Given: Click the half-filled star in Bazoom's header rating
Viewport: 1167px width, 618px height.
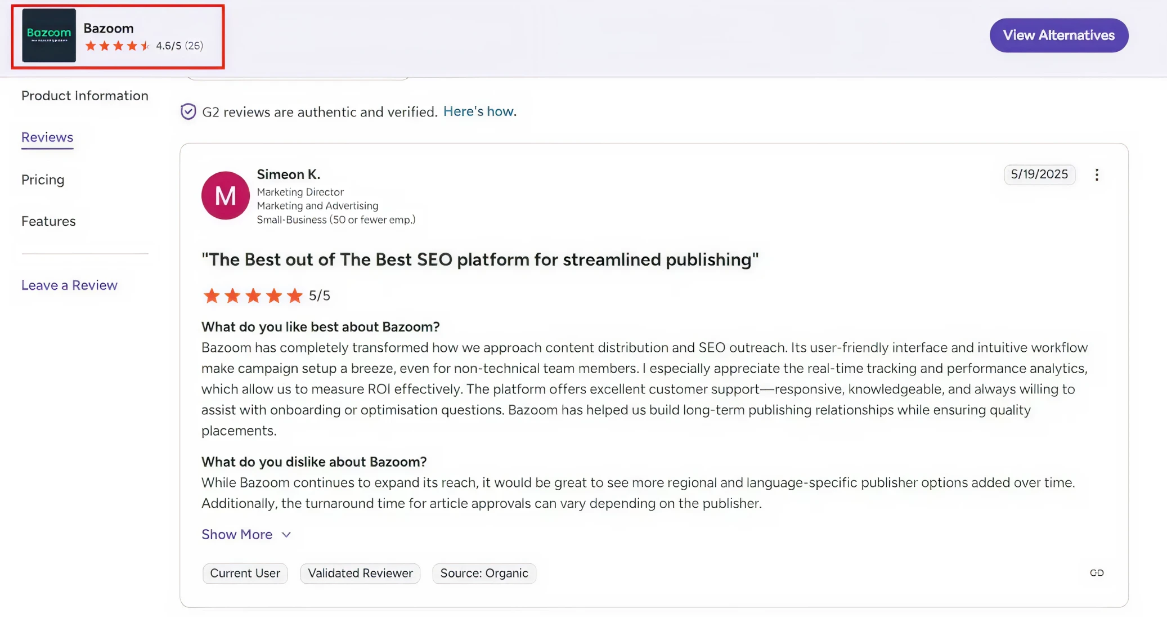Looking at the screenshot, I should click(x=145, y=46).
